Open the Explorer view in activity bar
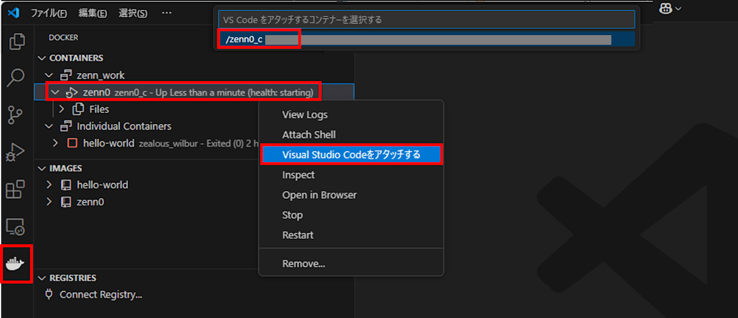 tap(17, 42)
